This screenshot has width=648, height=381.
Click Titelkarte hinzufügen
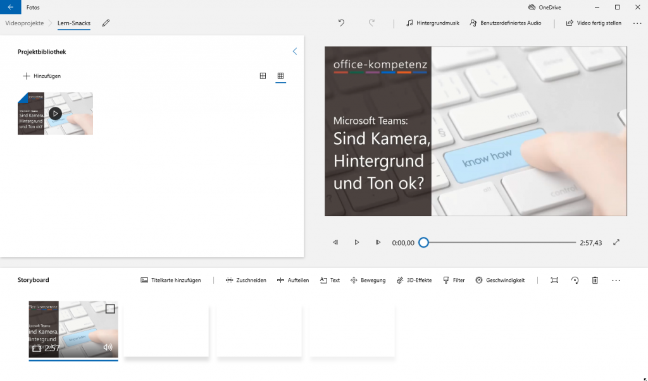[171, 281]
